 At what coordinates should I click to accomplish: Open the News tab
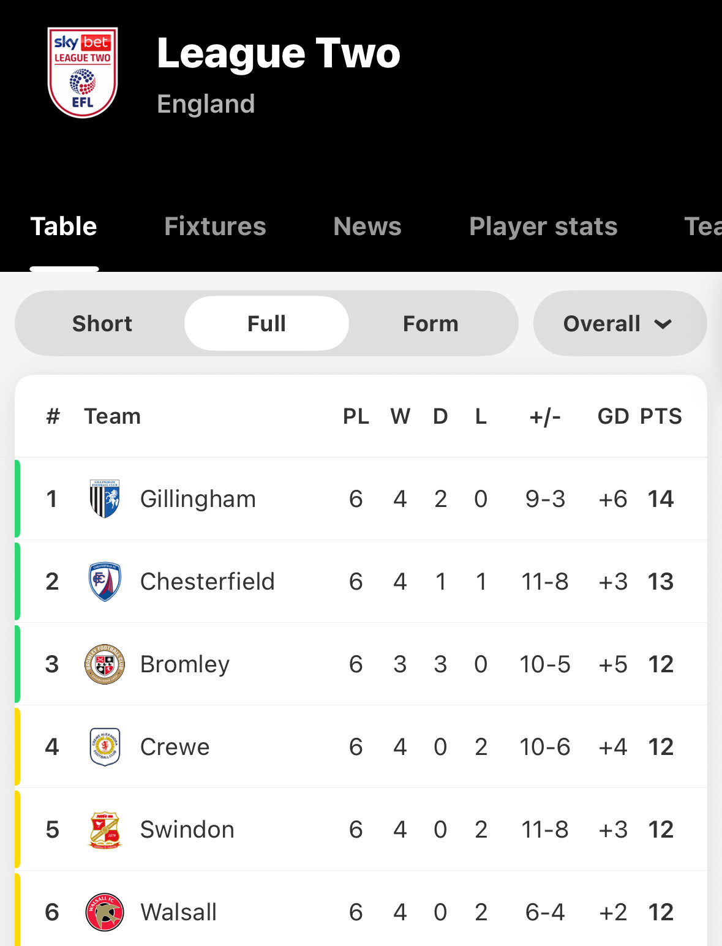click(367, 227)
